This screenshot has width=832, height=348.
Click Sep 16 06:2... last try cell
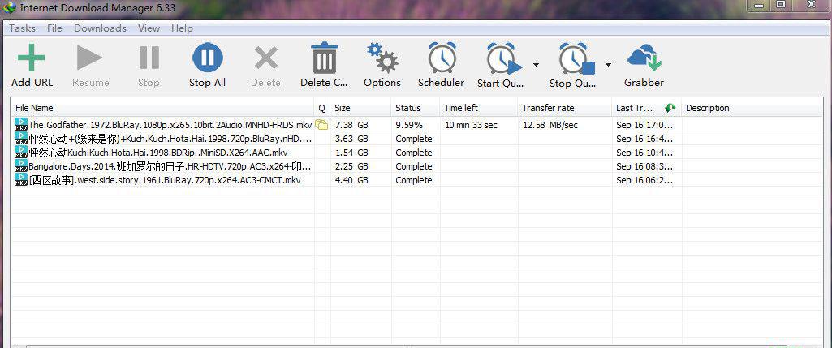(x=644, y=180)
